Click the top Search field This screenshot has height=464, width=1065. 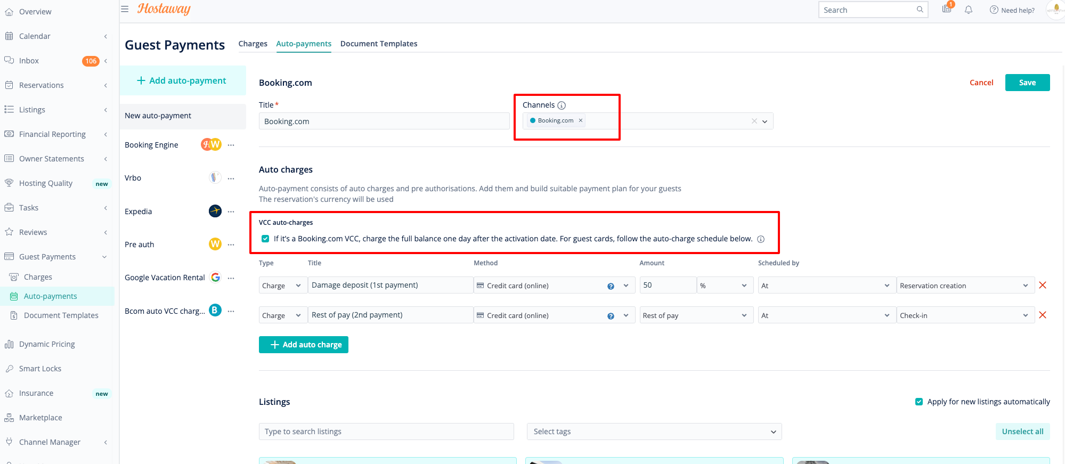tap(873, 10)
